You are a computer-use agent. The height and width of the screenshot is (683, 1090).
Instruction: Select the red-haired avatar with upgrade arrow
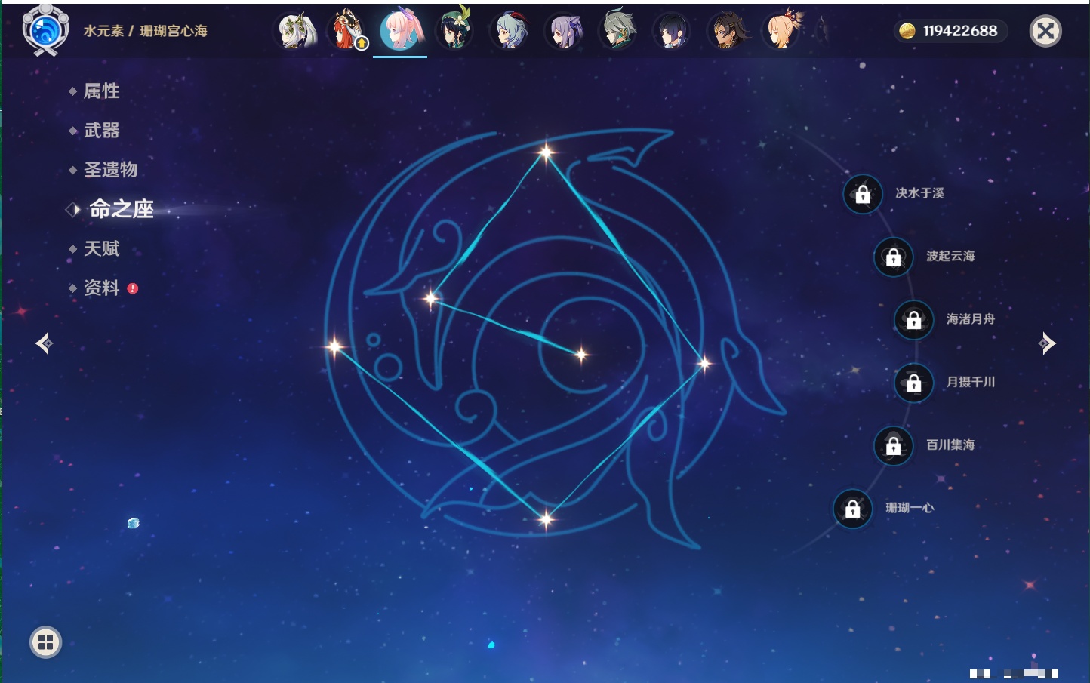coord(347,31)
